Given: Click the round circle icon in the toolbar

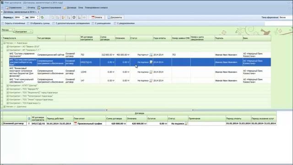Looking at the screenshot, I should click(74, 17).
